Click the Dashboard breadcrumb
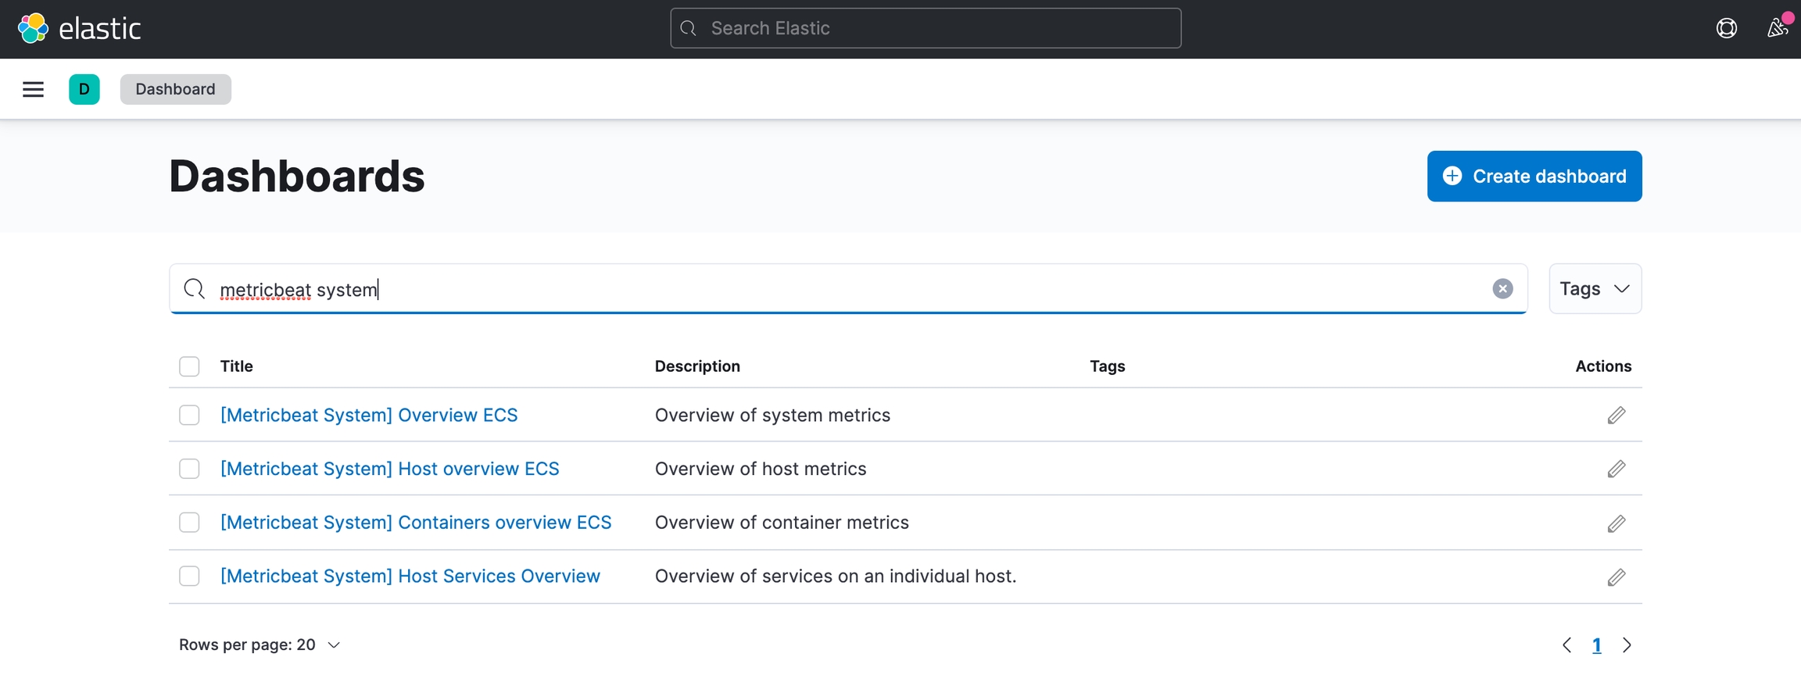This screenshot has width=1801, height=682. [175, 89]
